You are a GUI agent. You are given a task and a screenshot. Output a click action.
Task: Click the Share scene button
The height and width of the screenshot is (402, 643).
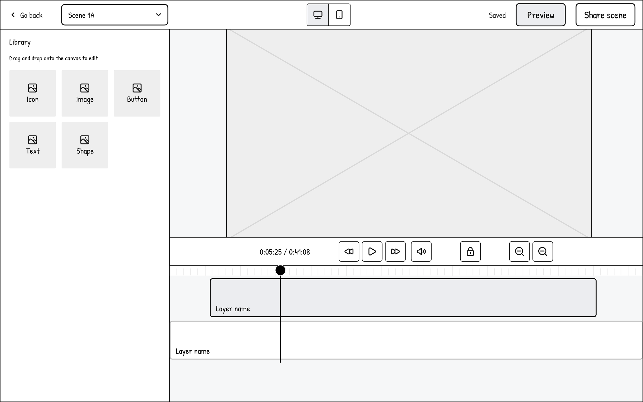pyautogui.click(x=605, y=15)
